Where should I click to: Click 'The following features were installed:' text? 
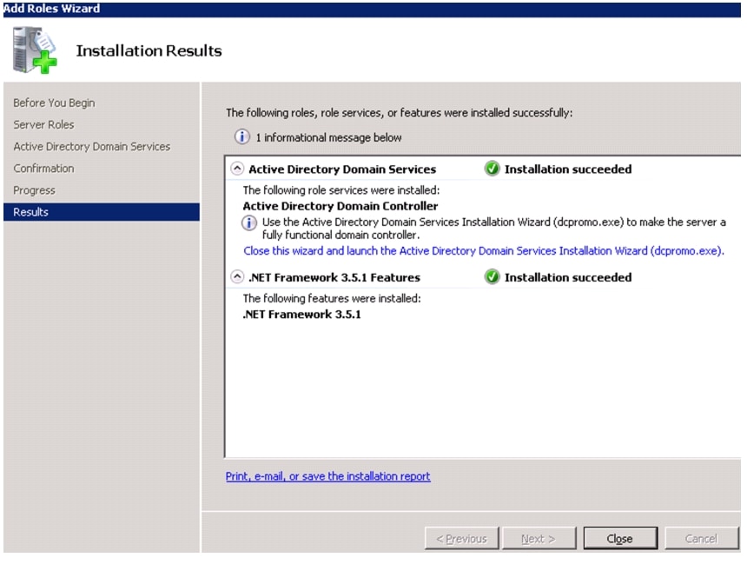(x=332, y=298)
